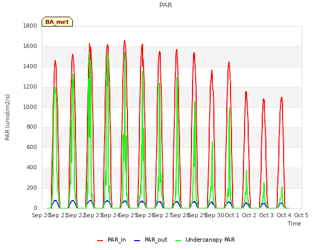Click the 1400 y-axis tick label

pos(30,66)
